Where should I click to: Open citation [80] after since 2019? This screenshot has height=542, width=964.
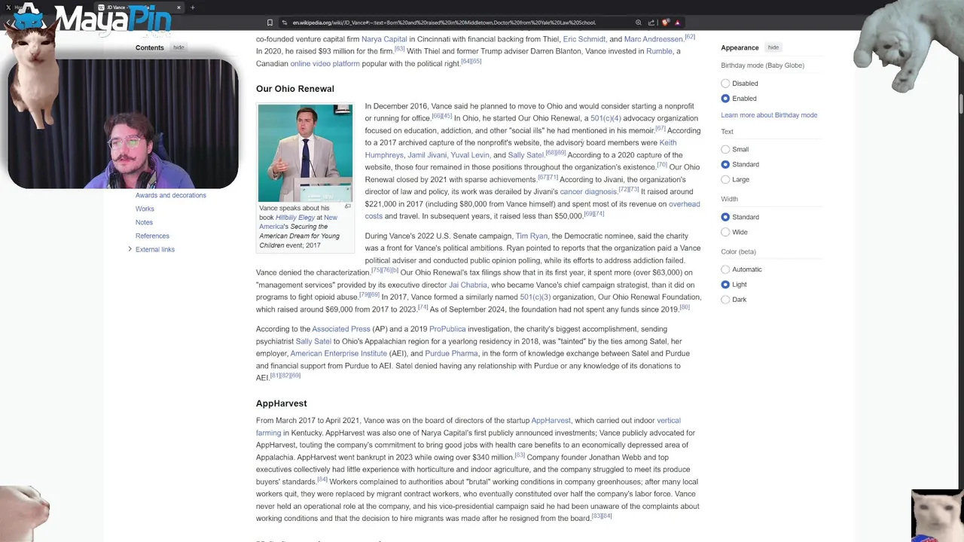[x=685, y=307]
